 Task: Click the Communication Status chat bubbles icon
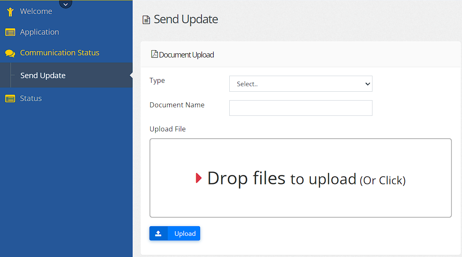(x=10, y=53)
